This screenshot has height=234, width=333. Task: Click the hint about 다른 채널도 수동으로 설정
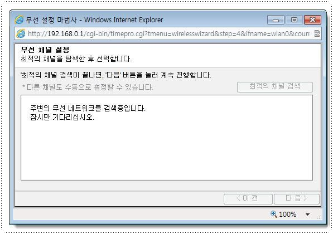(x=88, y=87)
